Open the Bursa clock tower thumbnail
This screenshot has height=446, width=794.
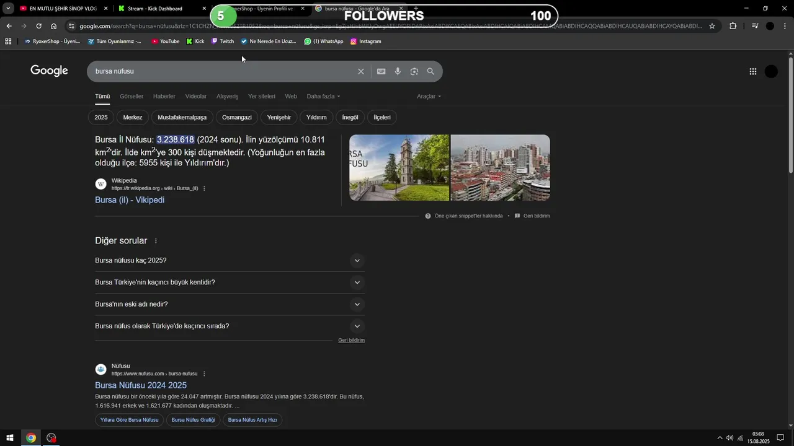coord(399,168)
